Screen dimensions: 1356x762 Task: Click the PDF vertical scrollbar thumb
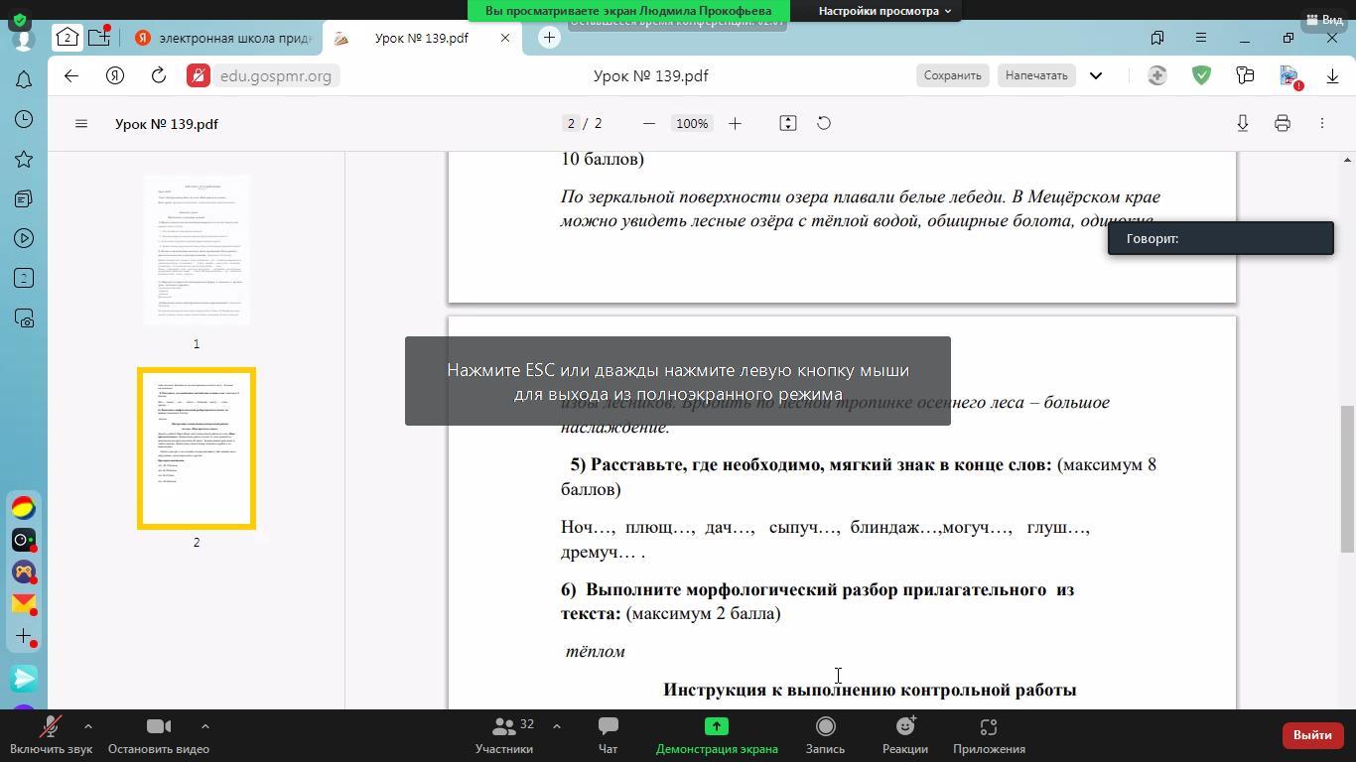click(x=1347, y=479)
